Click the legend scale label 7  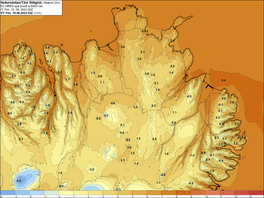[162, 196]
